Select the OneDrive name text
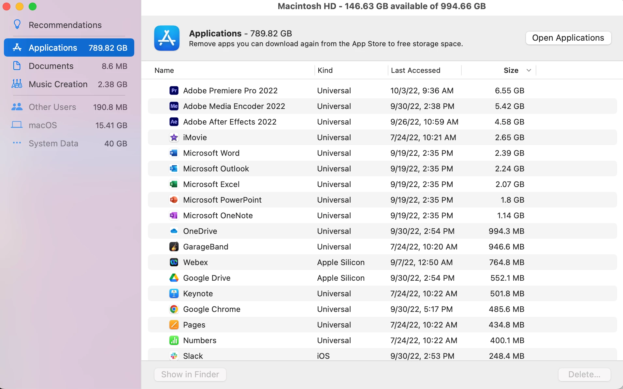Screen dimensions: 623x389 click(x=200, y=231)
